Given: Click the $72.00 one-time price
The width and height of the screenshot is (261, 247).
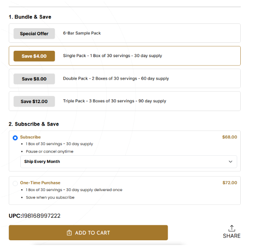Looking at the screenshot, I should point(230,183).
